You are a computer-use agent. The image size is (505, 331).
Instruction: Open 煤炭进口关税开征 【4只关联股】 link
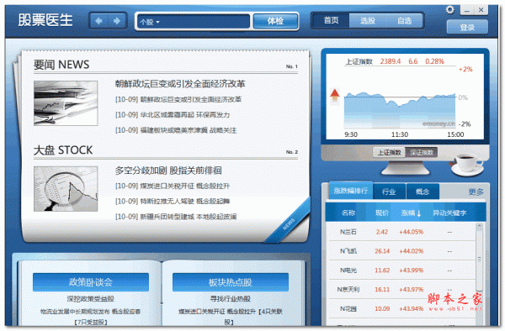[231, 316]
